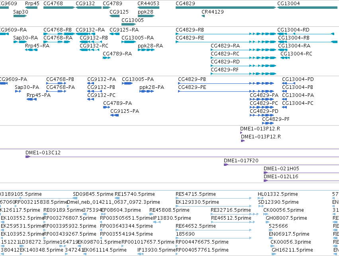
Task: Click protein CG9125-PA label
Action: pyautogui.click(x=125, y=111)
